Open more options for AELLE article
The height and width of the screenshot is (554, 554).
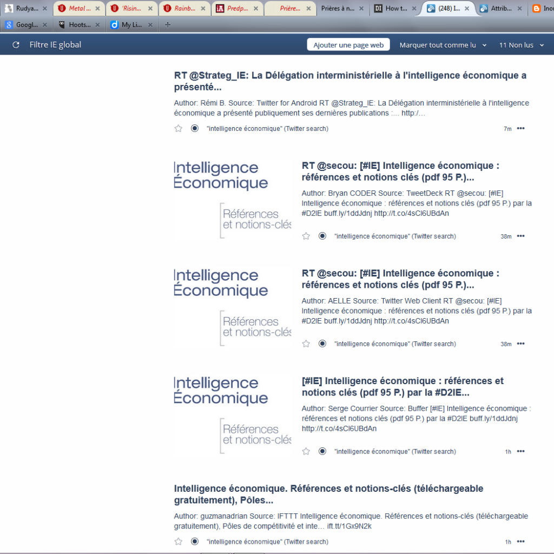pos(520,344)
